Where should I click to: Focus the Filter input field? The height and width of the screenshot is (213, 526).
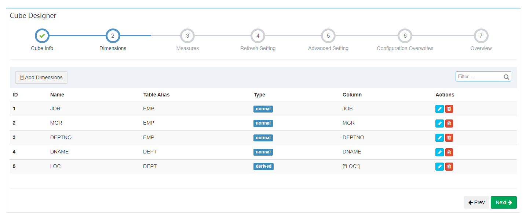click(x=483, y=76)
